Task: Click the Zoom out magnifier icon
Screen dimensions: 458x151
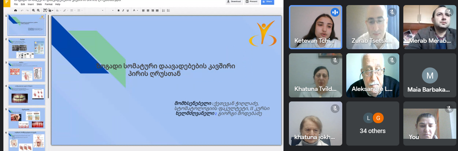Action: (38, 11)
